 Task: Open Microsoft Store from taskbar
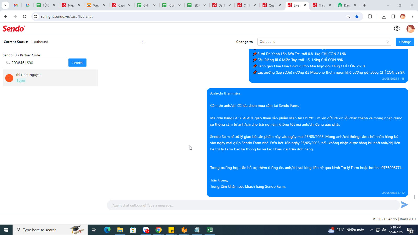point(133,230)
